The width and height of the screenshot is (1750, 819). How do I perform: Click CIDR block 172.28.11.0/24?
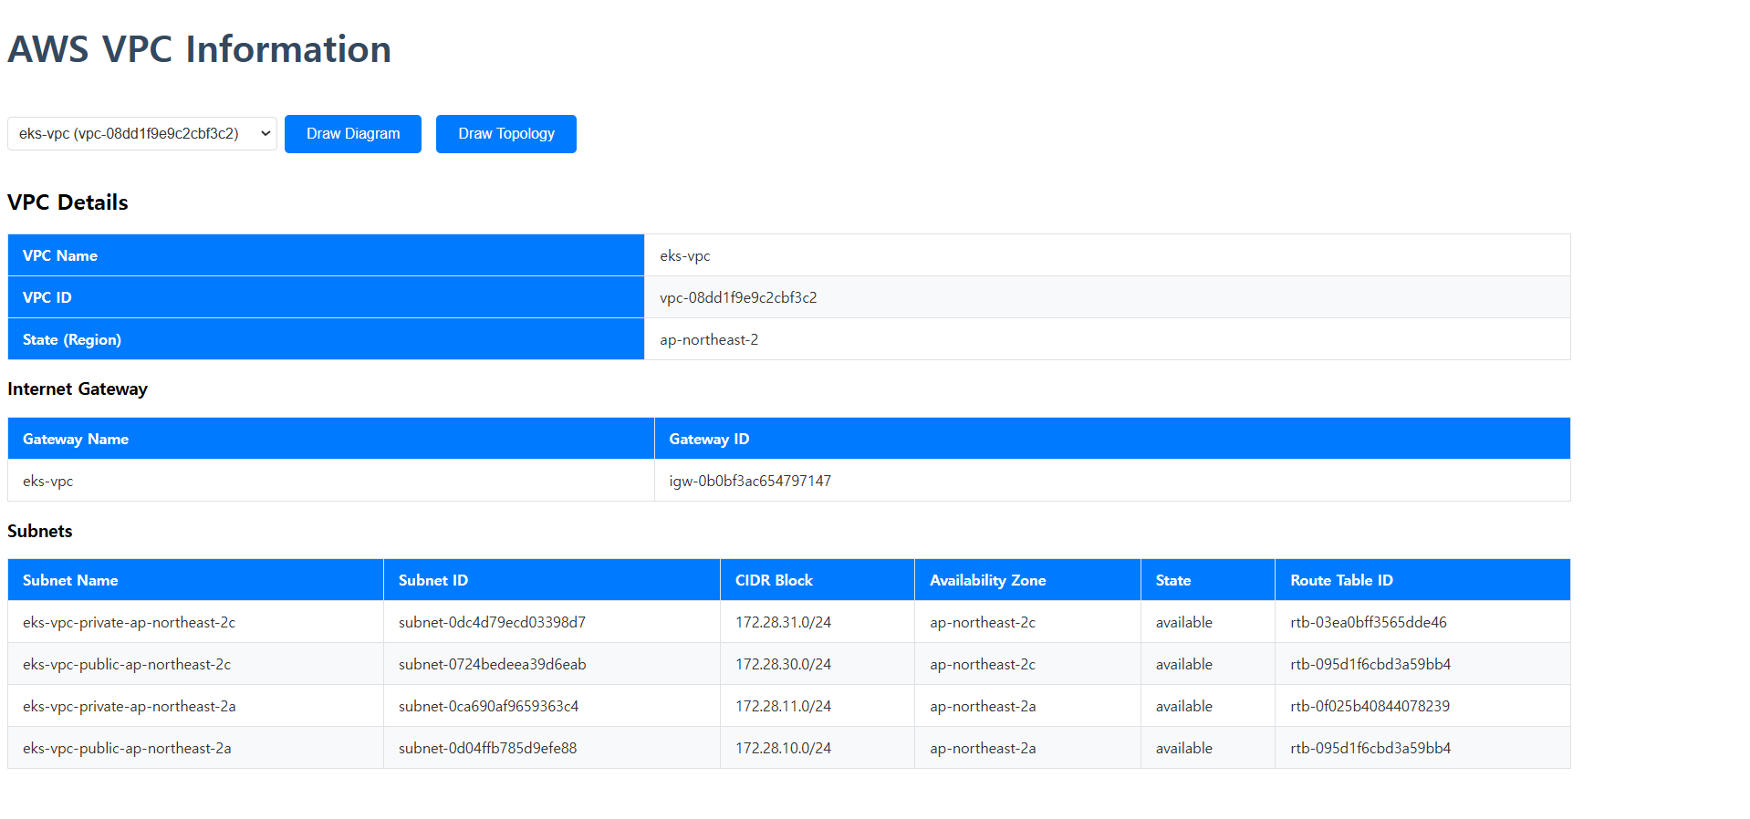pyautogui.click(x=783, y=706)
